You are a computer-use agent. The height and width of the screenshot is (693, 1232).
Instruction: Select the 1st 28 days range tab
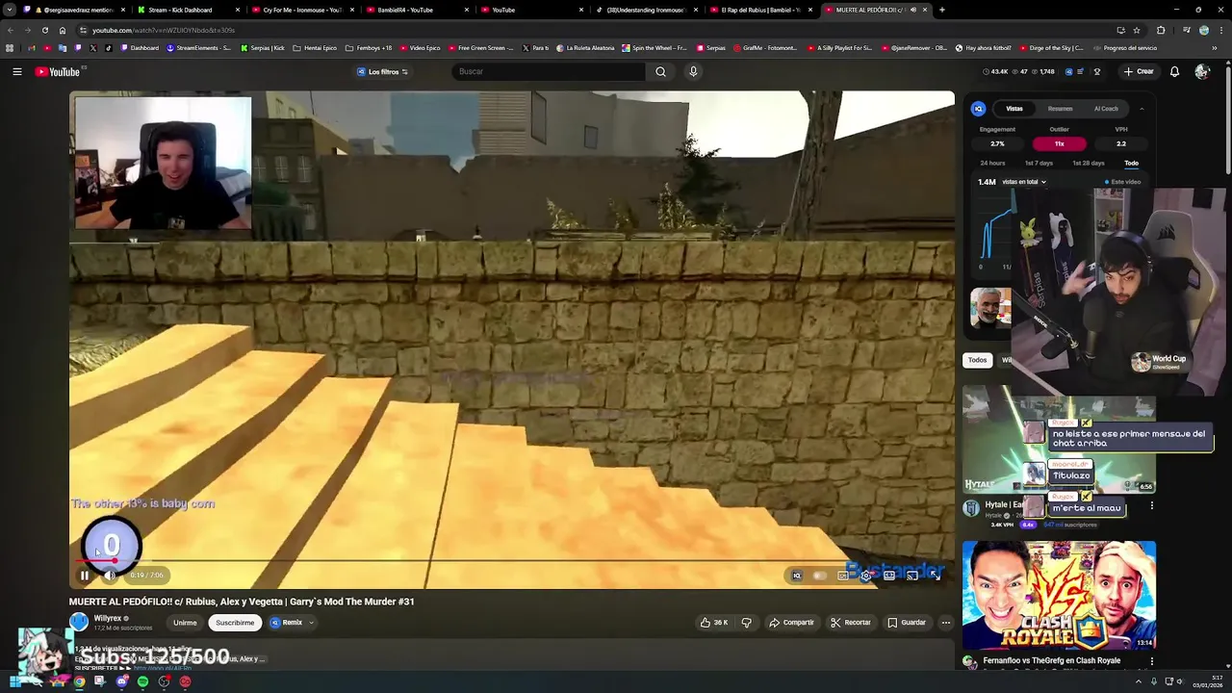tap(1089, 163)
